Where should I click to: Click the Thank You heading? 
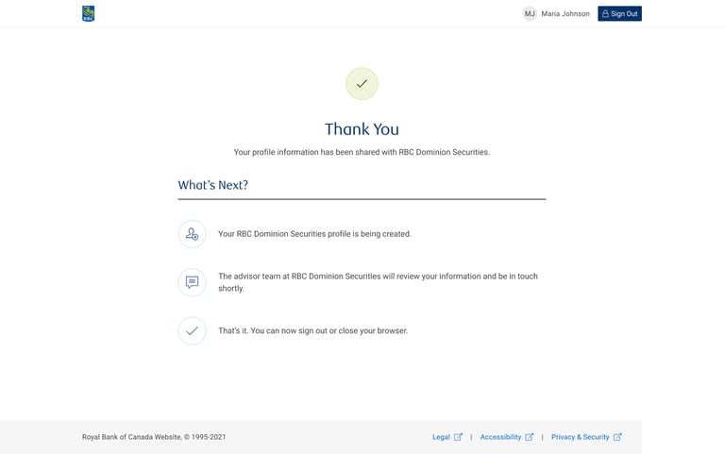pyautogui.click(x=362, y=129)
